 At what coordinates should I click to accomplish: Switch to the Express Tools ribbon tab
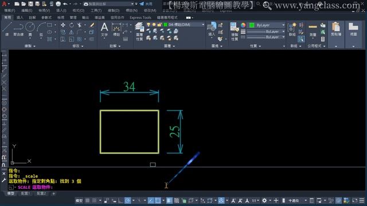pyautogui.click(x=140, y=18)
